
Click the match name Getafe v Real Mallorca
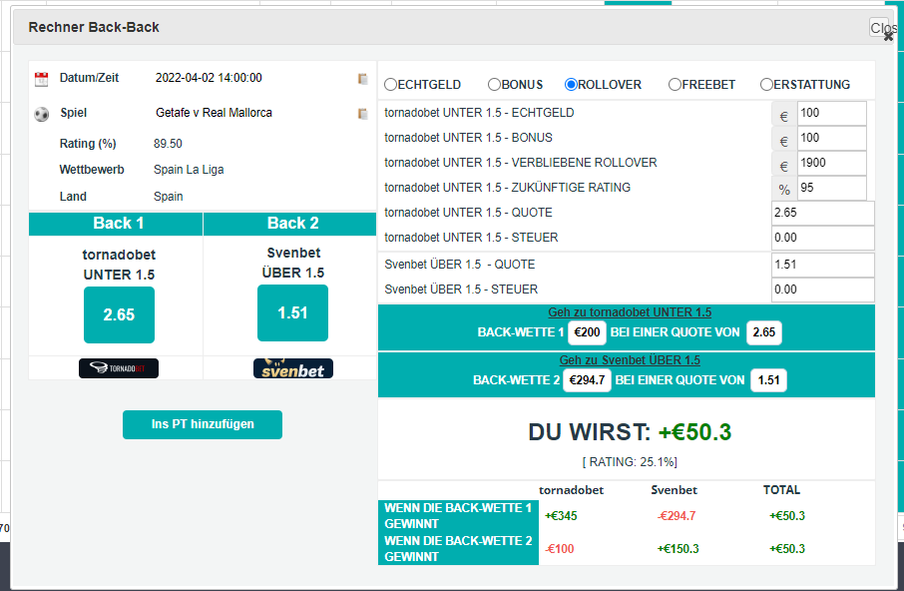(214, 113)
